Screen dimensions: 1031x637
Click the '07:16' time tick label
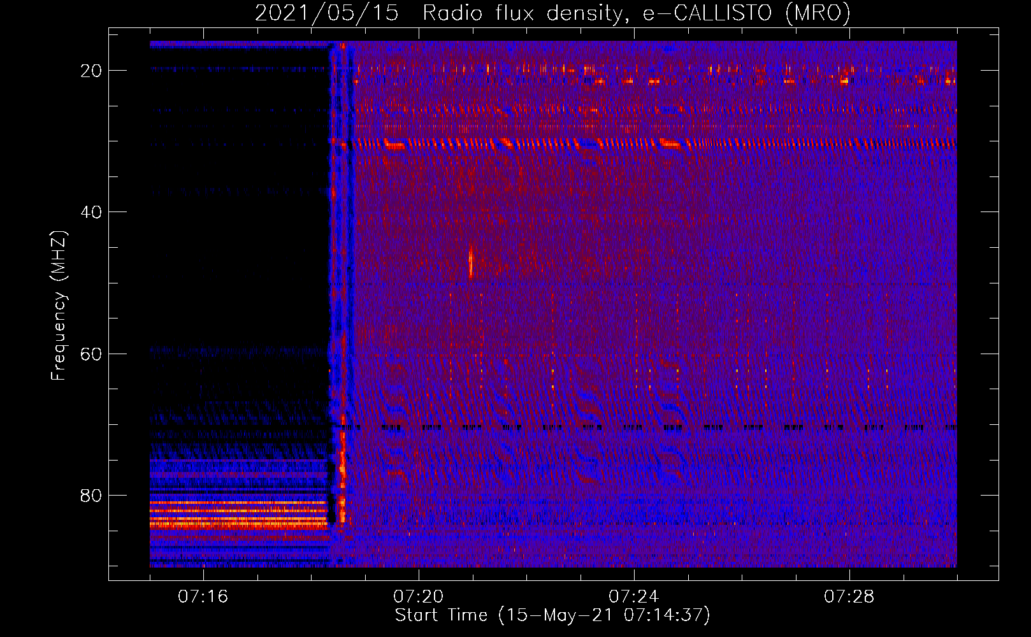pyautogui.click(x=203, y=597)
